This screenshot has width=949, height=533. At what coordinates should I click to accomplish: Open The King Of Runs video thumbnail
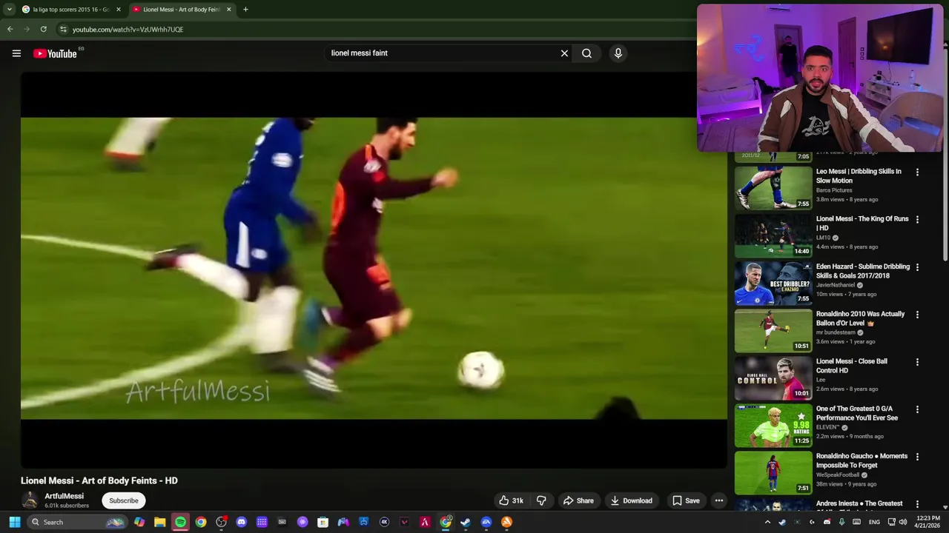tap(773, 235)
